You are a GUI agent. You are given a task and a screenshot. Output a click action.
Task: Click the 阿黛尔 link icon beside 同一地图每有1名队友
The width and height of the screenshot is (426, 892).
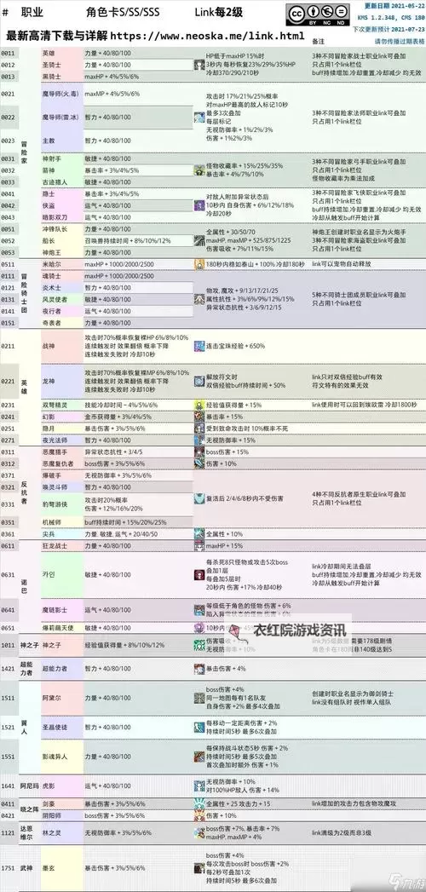click(199, 697)
